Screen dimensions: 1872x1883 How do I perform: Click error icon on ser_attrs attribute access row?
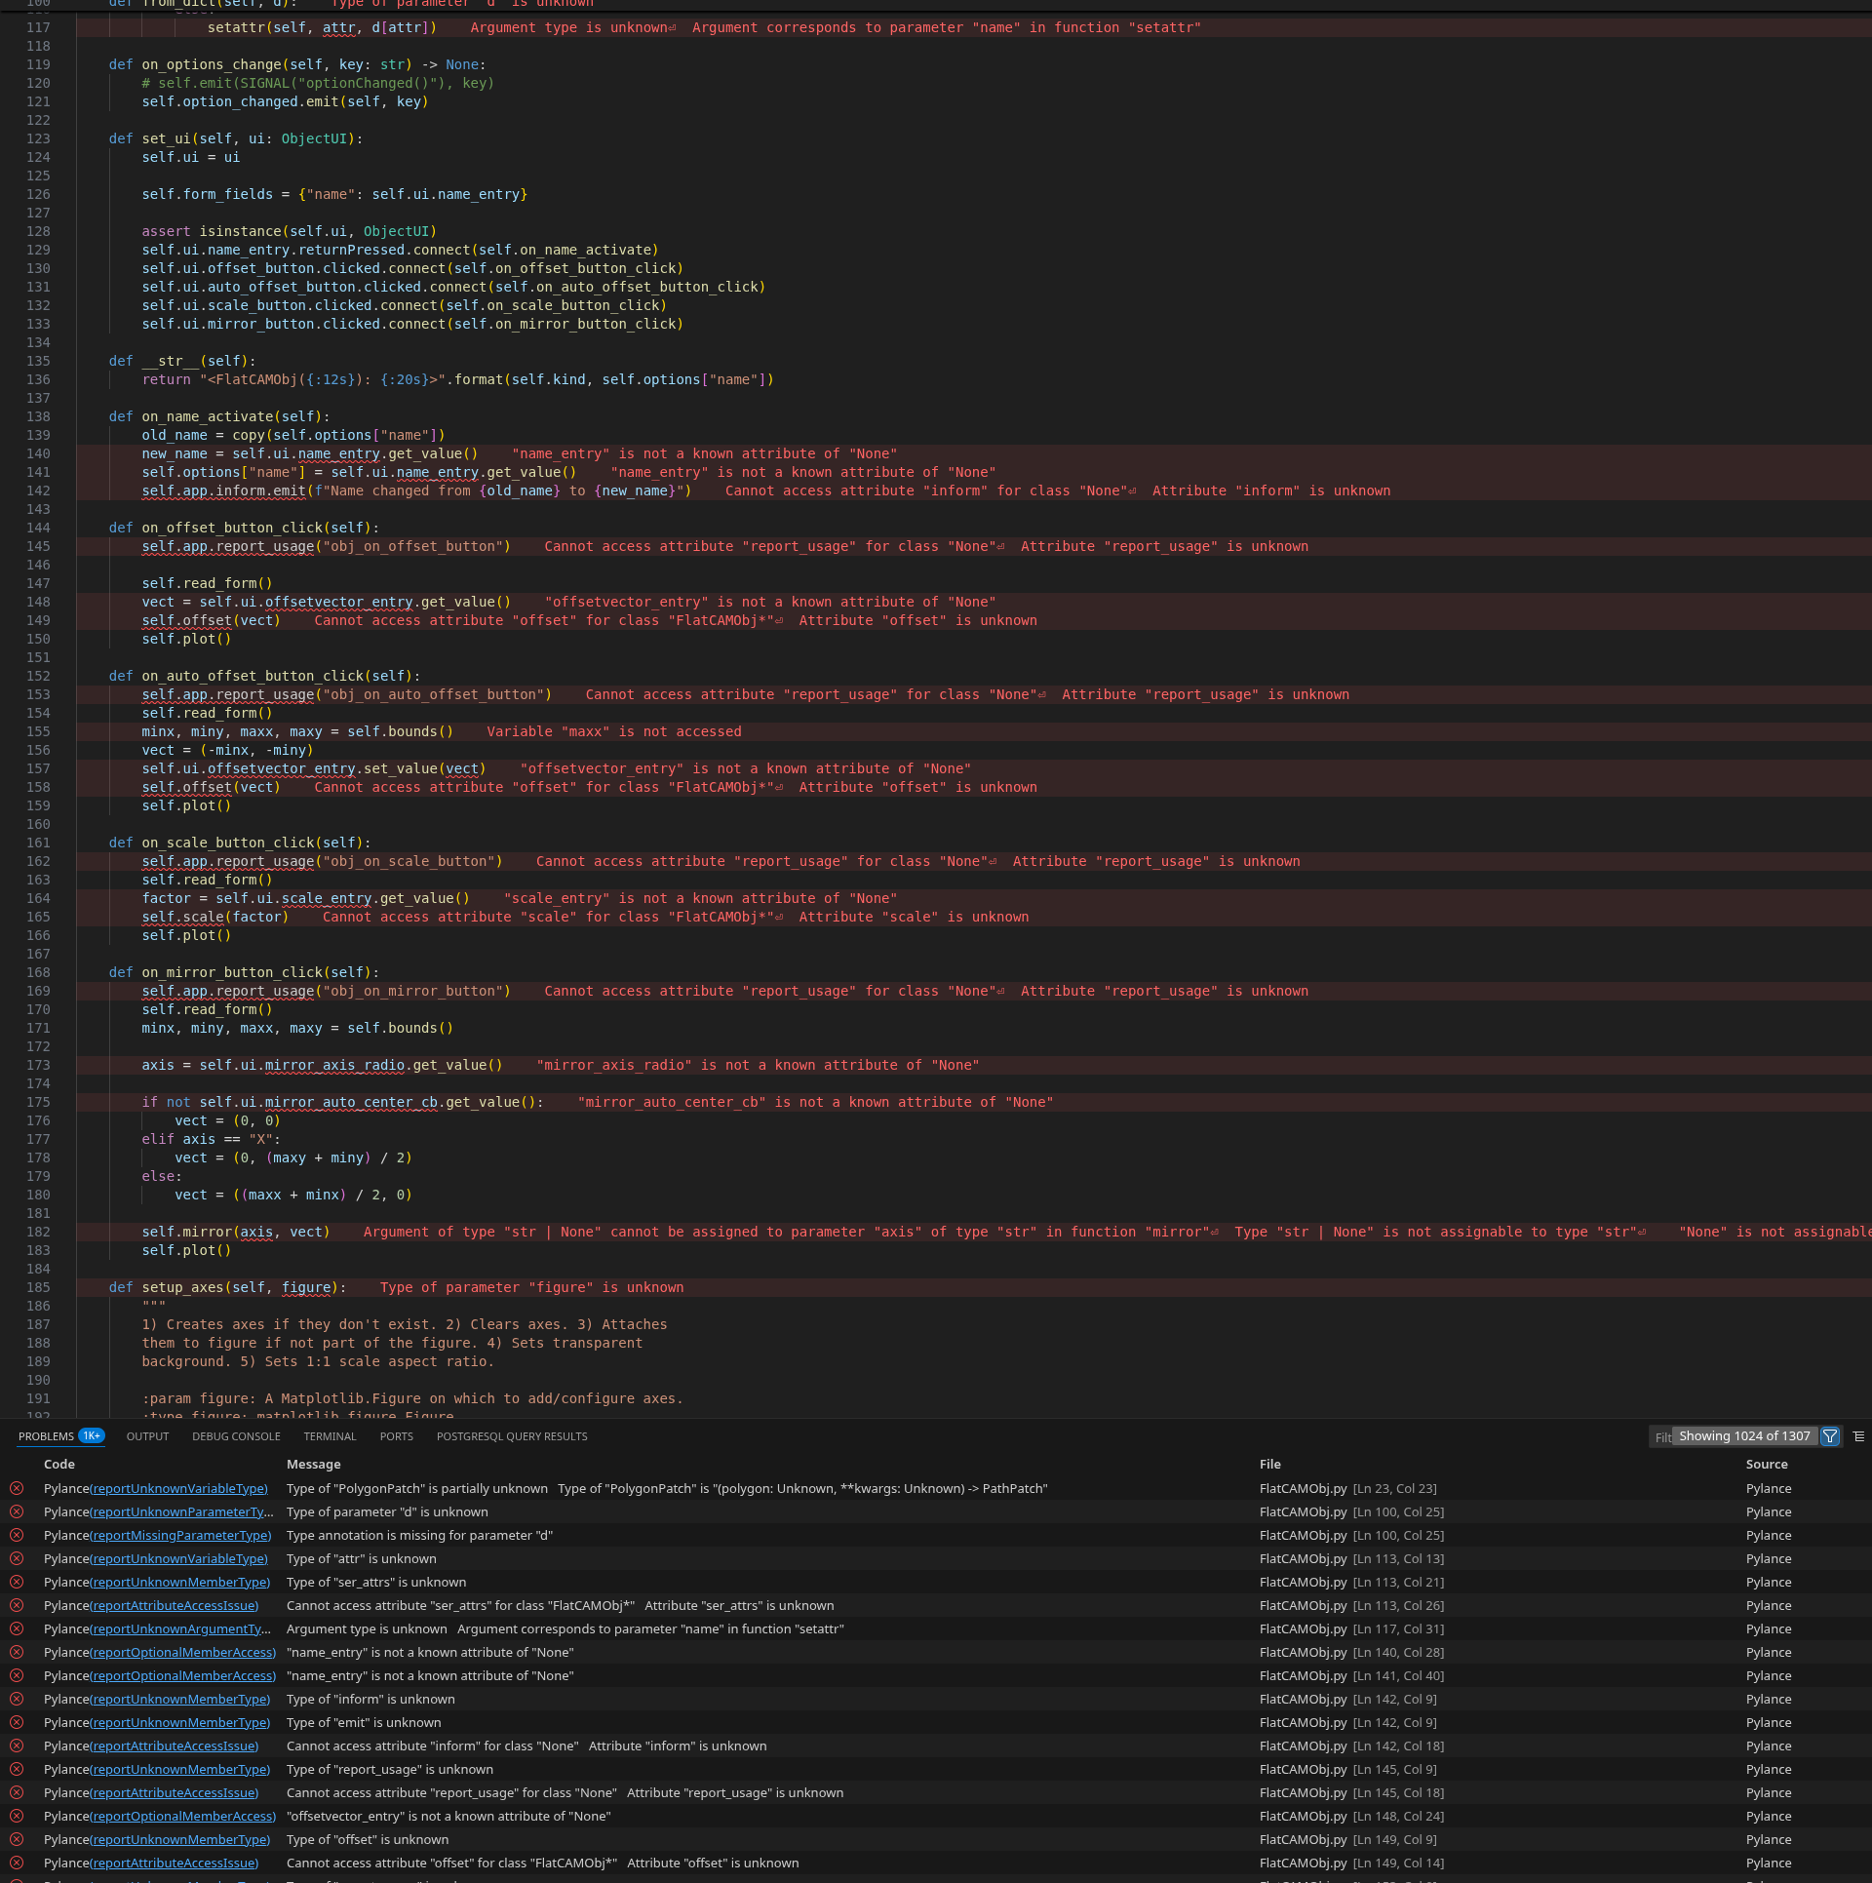coord(17,1606)
